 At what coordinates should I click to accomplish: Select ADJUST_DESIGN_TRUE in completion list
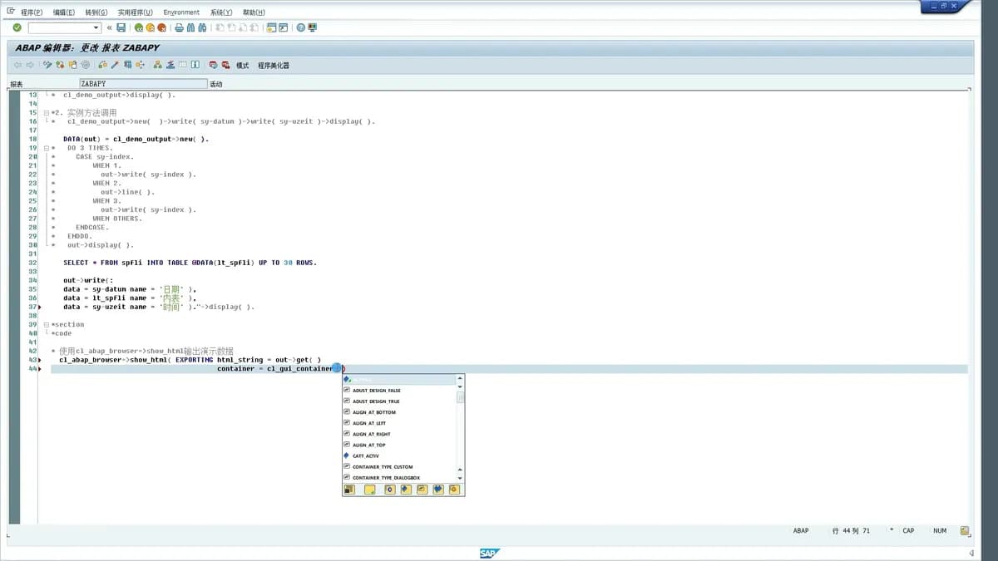[x=376, y=401]
